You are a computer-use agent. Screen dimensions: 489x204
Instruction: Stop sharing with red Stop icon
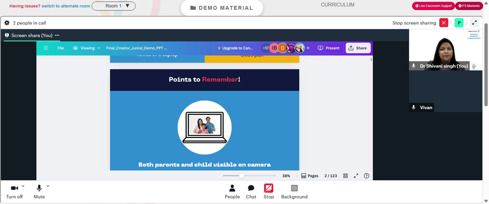coord(268,191)
